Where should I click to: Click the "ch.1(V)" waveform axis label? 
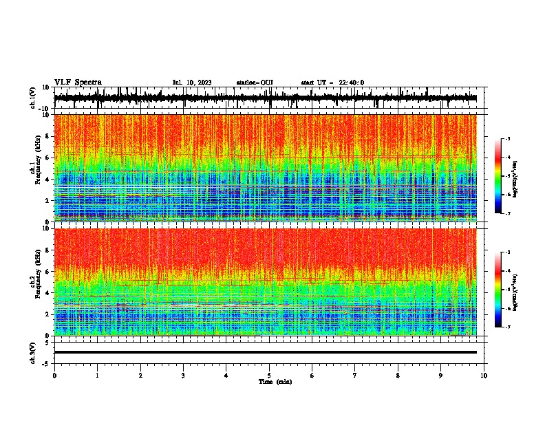pos(33,98)
